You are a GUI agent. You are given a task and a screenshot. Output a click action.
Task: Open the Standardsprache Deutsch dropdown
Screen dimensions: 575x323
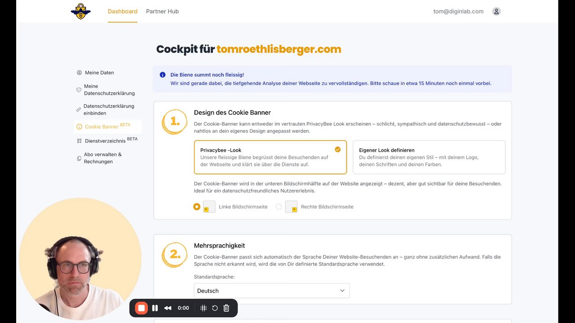click(x=272, y=291)
